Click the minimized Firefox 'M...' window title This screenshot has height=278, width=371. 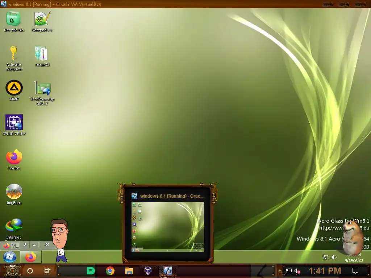[15, 246]
